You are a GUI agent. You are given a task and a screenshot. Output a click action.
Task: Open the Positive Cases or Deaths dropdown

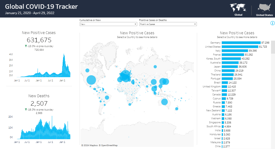click(x=168, y=24)
